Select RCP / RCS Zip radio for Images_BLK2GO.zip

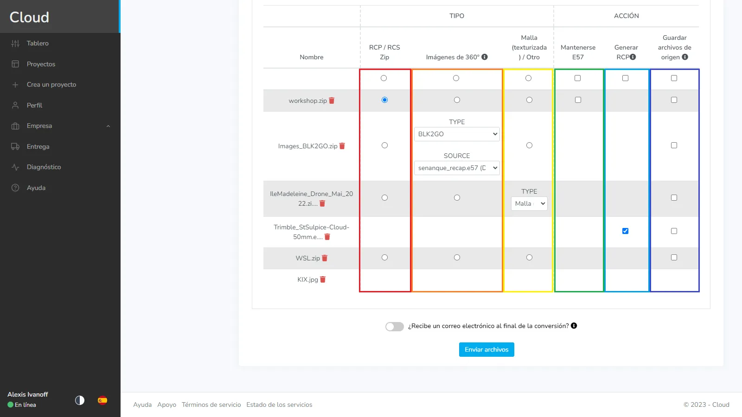(x=384, y=145)
